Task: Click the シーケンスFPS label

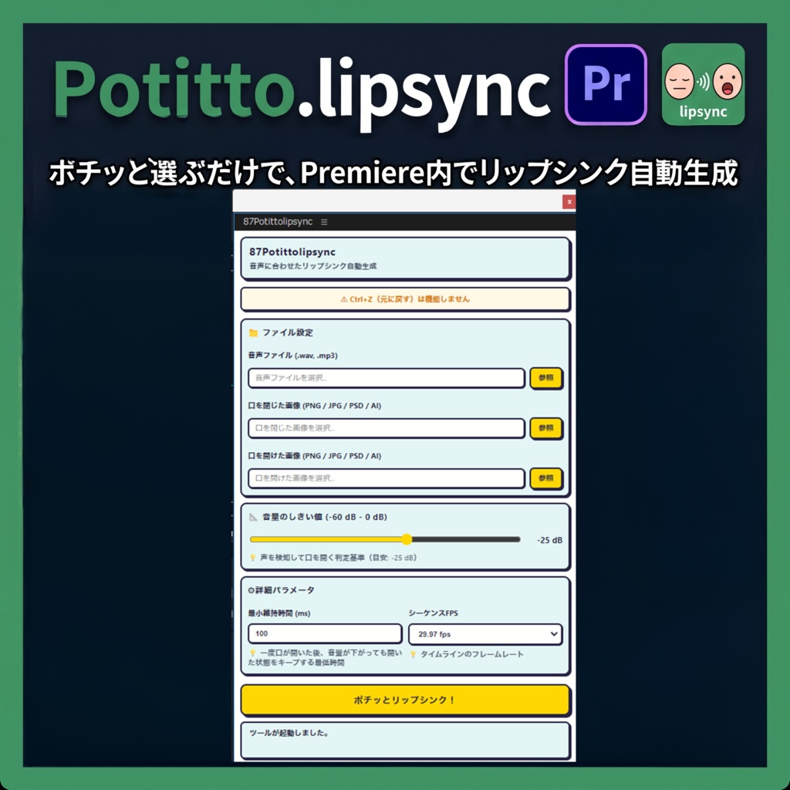Action: [434, 613]
